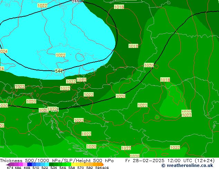The image size is (219, 169).
Task: Click the orange arrow tip at the legend's end
Action: tap(103, 165)
